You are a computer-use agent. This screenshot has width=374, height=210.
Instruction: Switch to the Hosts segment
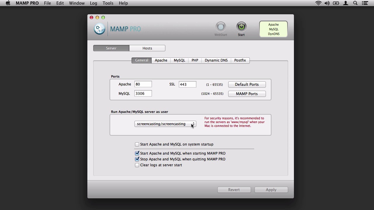tap(147, 48)
